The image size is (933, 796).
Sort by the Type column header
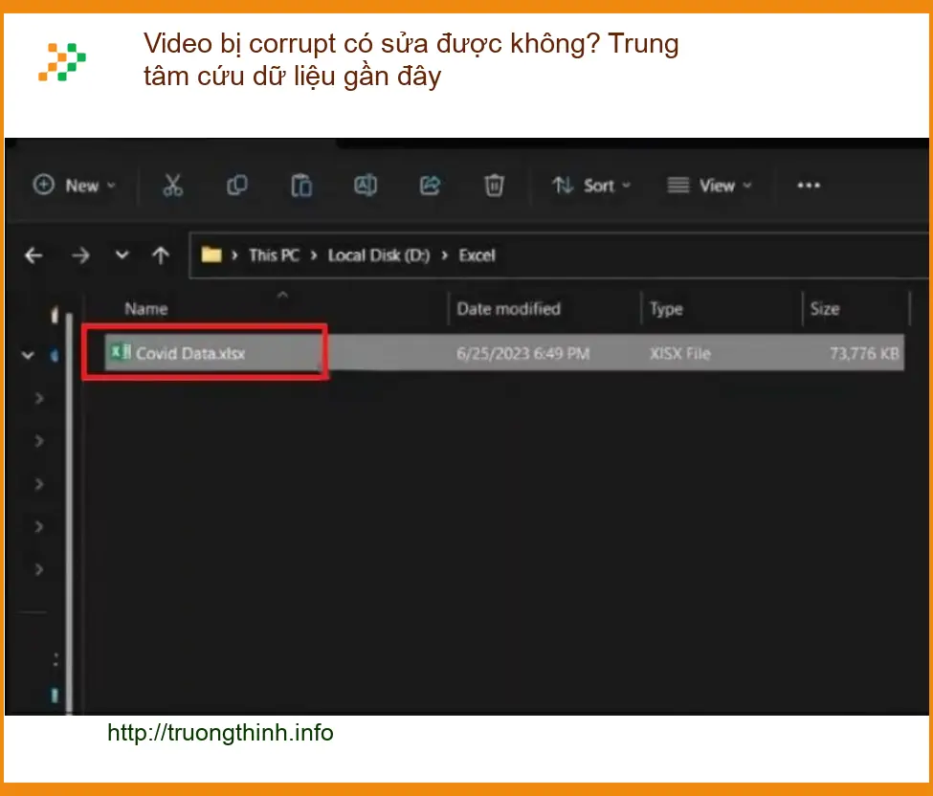pos(666,309)
